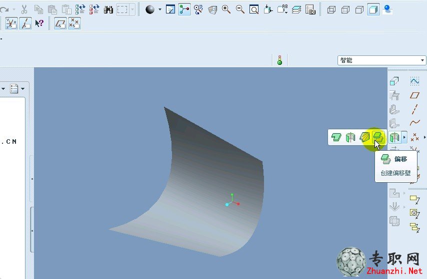Click the Sketch tool wave icon
The width and height of the screenshot is (427, 279).
coord(414,81)
